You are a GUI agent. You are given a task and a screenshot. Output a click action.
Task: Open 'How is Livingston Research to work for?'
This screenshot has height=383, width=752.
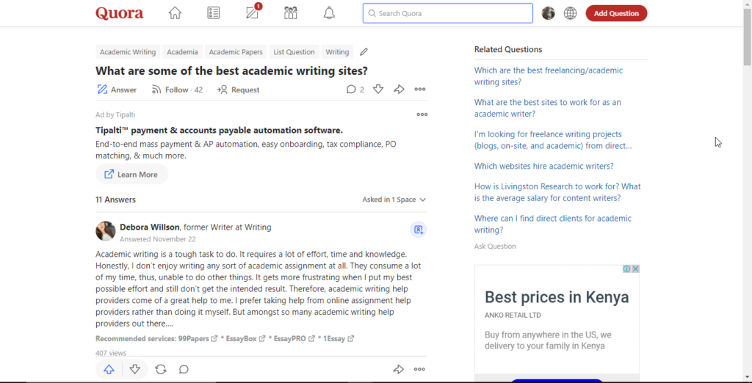[x=557, y=192]
